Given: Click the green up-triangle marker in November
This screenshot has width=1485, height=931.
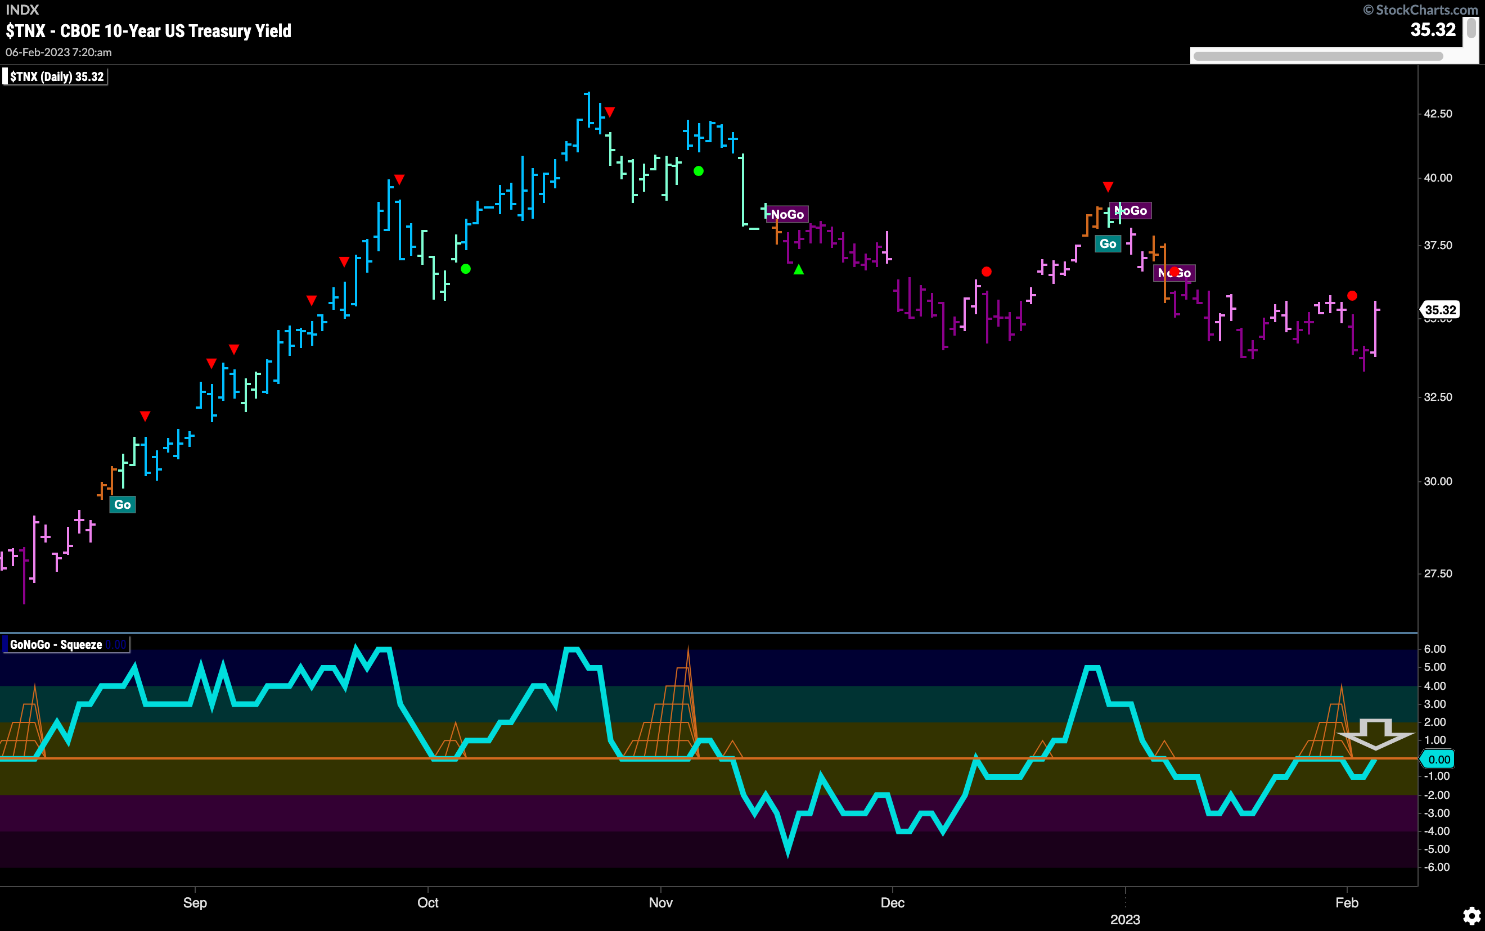Looking at the screenshot, I should click(x=799, y=269).
